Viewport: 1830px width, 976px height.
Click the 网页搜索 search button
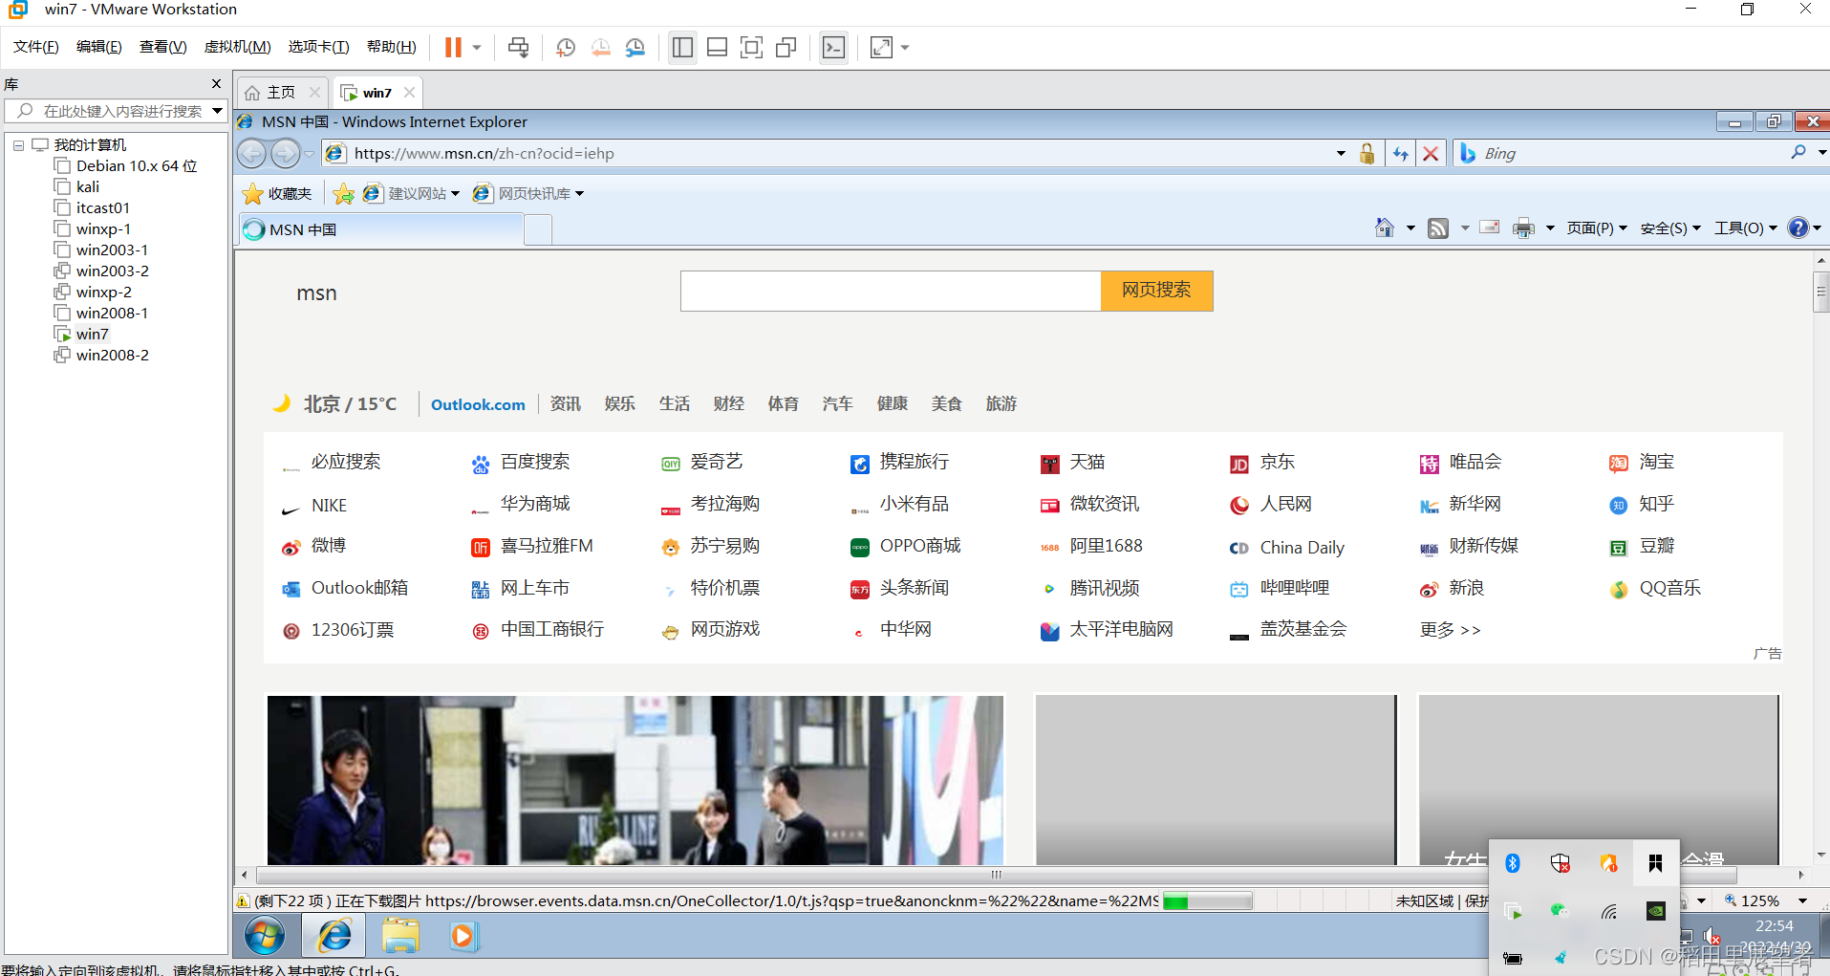(1156, 291)
